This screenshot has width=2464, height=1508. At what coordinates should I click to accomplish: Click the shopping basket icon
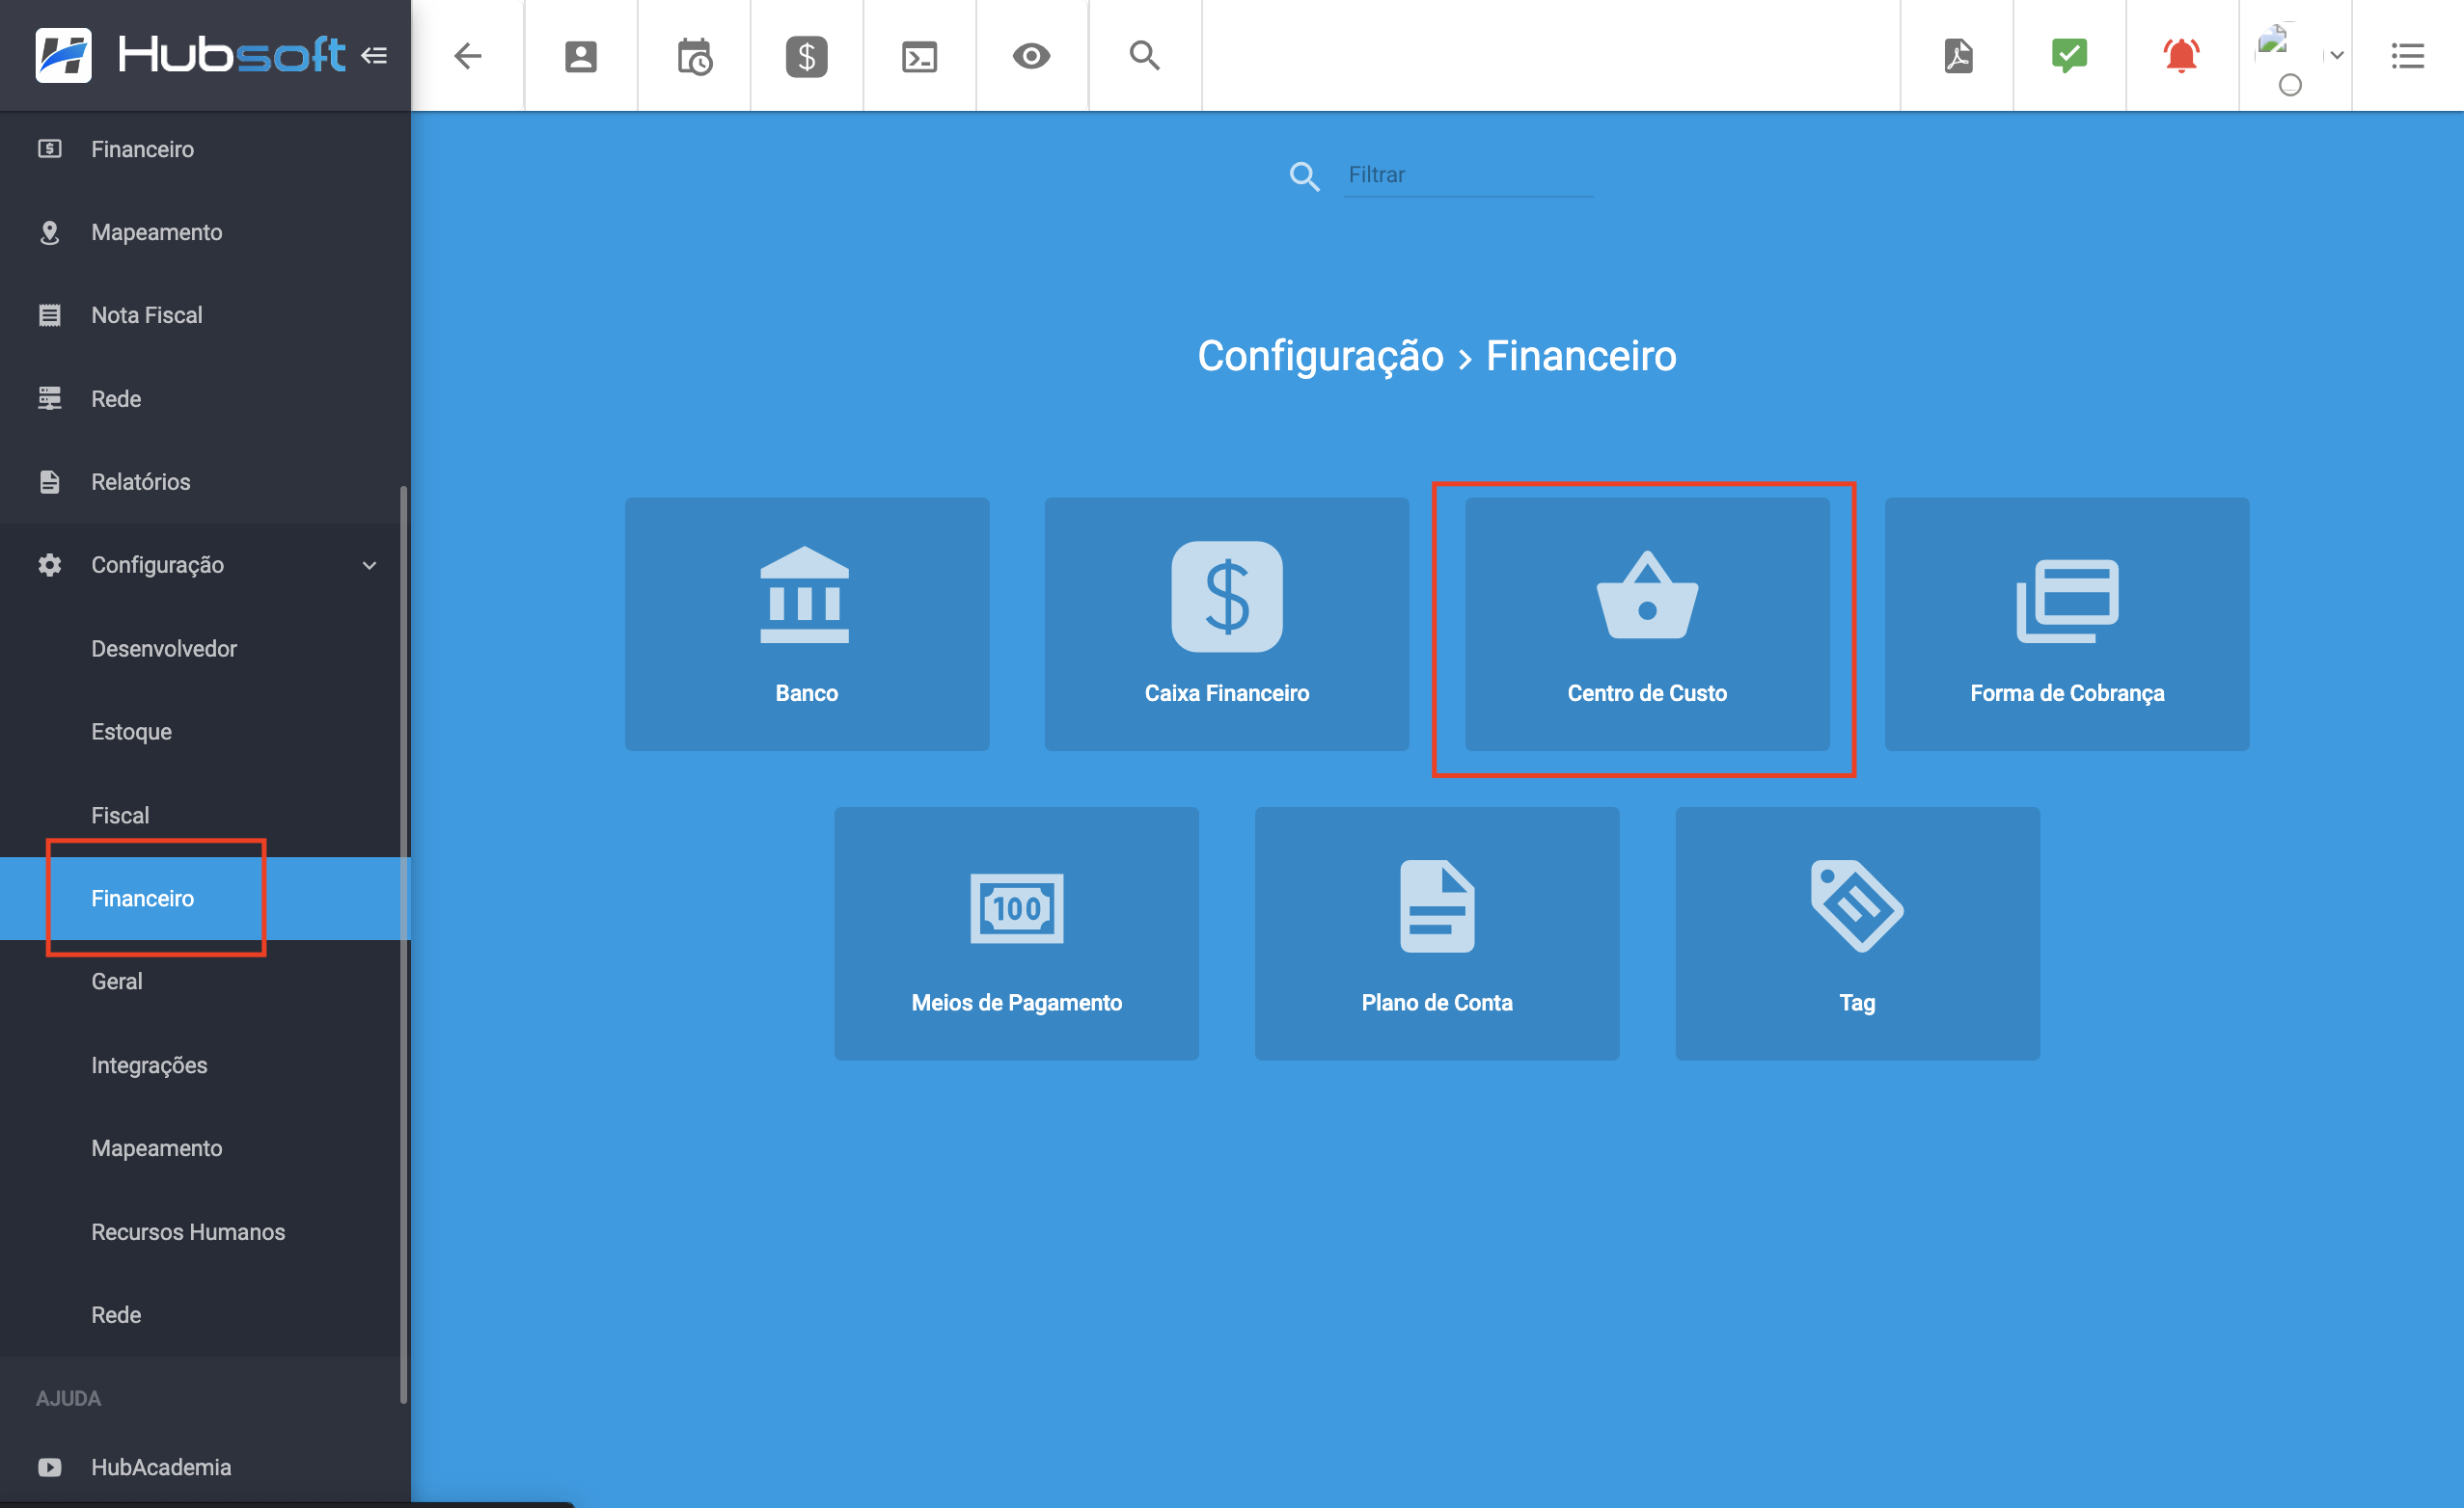tap(1647, 596)
